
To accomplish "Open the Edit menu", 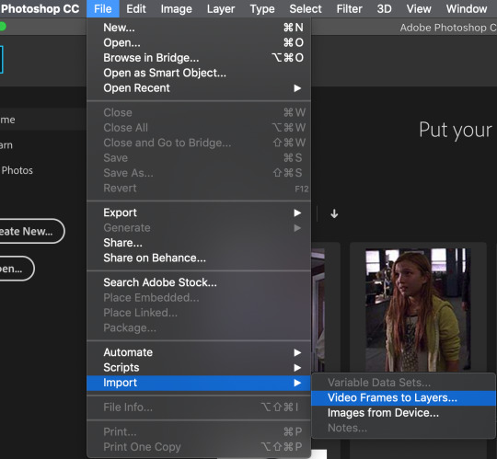I will point(136,9).
